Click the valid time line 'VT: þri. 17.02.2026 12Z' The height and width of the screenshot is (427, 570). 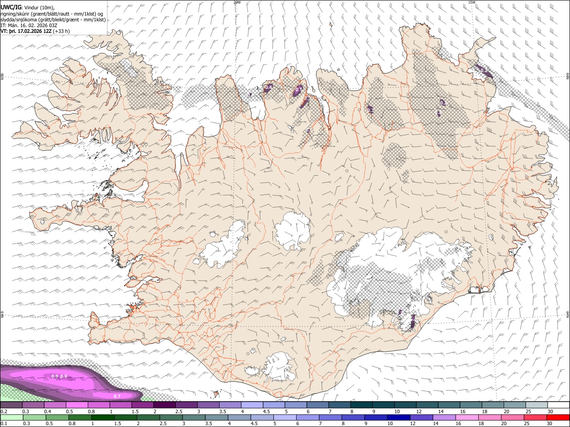pyautogui.click(x=26, y=31)
